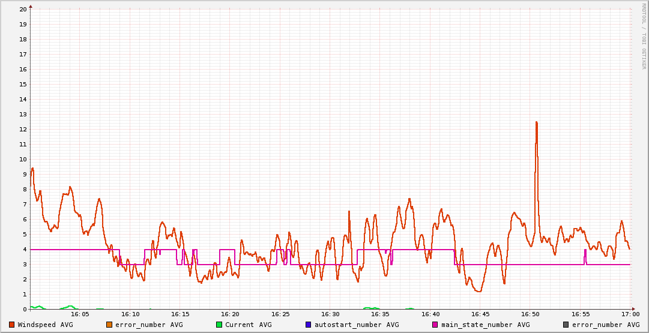Click the blue autostart_number legend swatch
The width and height of the screenshot is (649, 333).
coord(308,325)
